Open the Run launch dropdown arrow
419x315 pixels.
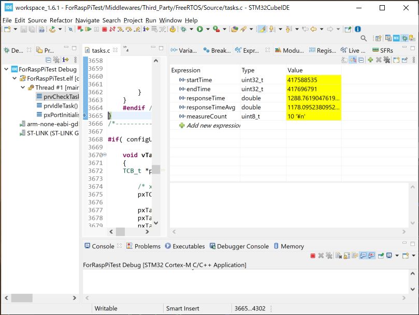coord(208,29)
